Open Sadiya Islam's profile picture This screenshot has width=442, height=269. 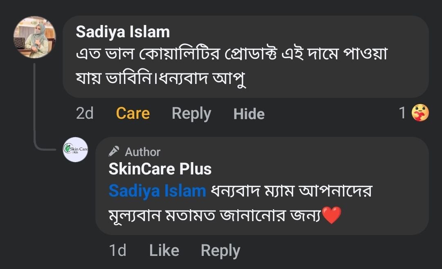35,37
